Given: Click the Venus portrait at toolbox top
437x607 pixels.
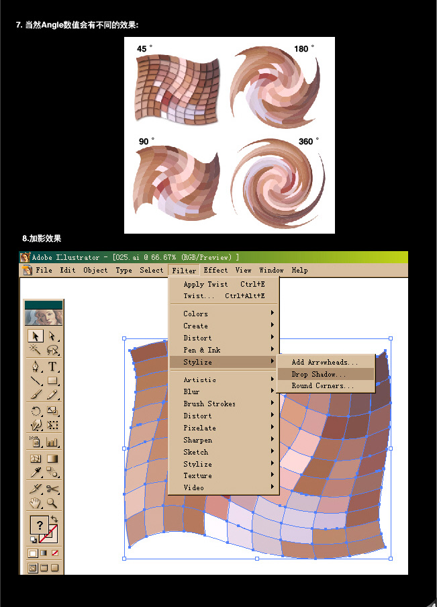Looking at the screenshot, I should click(44, 318).
